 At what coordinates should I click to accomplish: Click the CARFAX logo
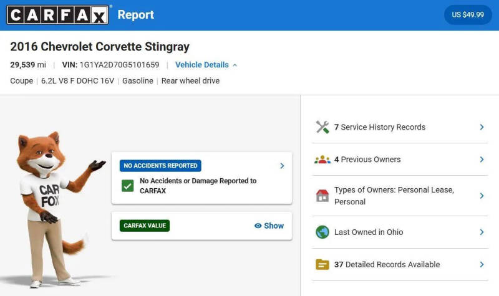click(57, 14)
